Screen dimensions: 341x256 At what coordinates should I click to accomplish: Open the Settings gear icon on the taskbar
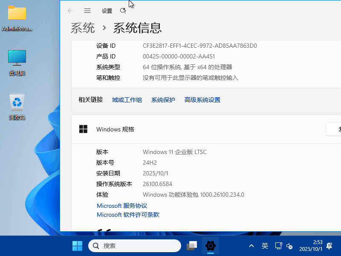(210, 246)
